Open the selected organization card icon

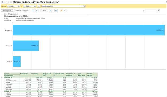[x=84, y=6]
